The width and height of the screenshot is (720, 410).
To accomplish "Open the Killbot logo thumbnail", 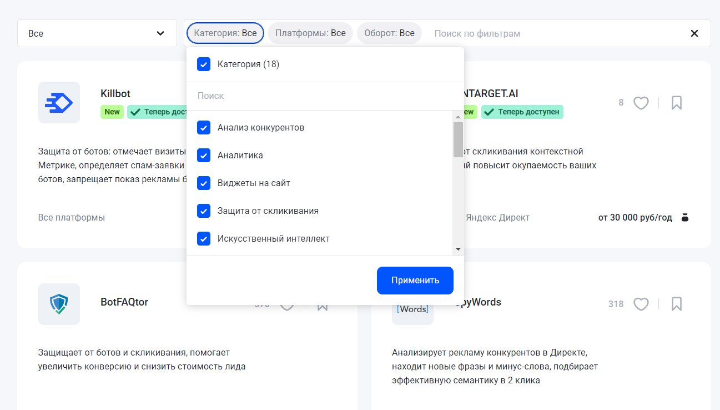I will click(59, 102).
